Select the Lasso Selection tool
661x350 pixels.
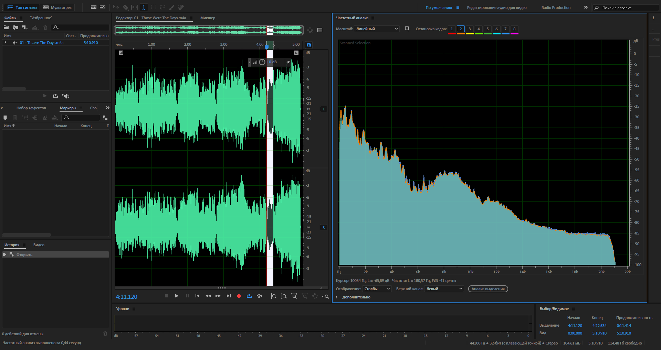click(x=162, y=7)
